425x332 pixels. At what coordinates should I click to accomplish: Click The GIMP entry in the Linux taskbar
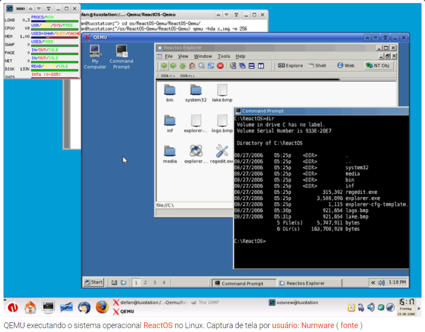point(205,302)
